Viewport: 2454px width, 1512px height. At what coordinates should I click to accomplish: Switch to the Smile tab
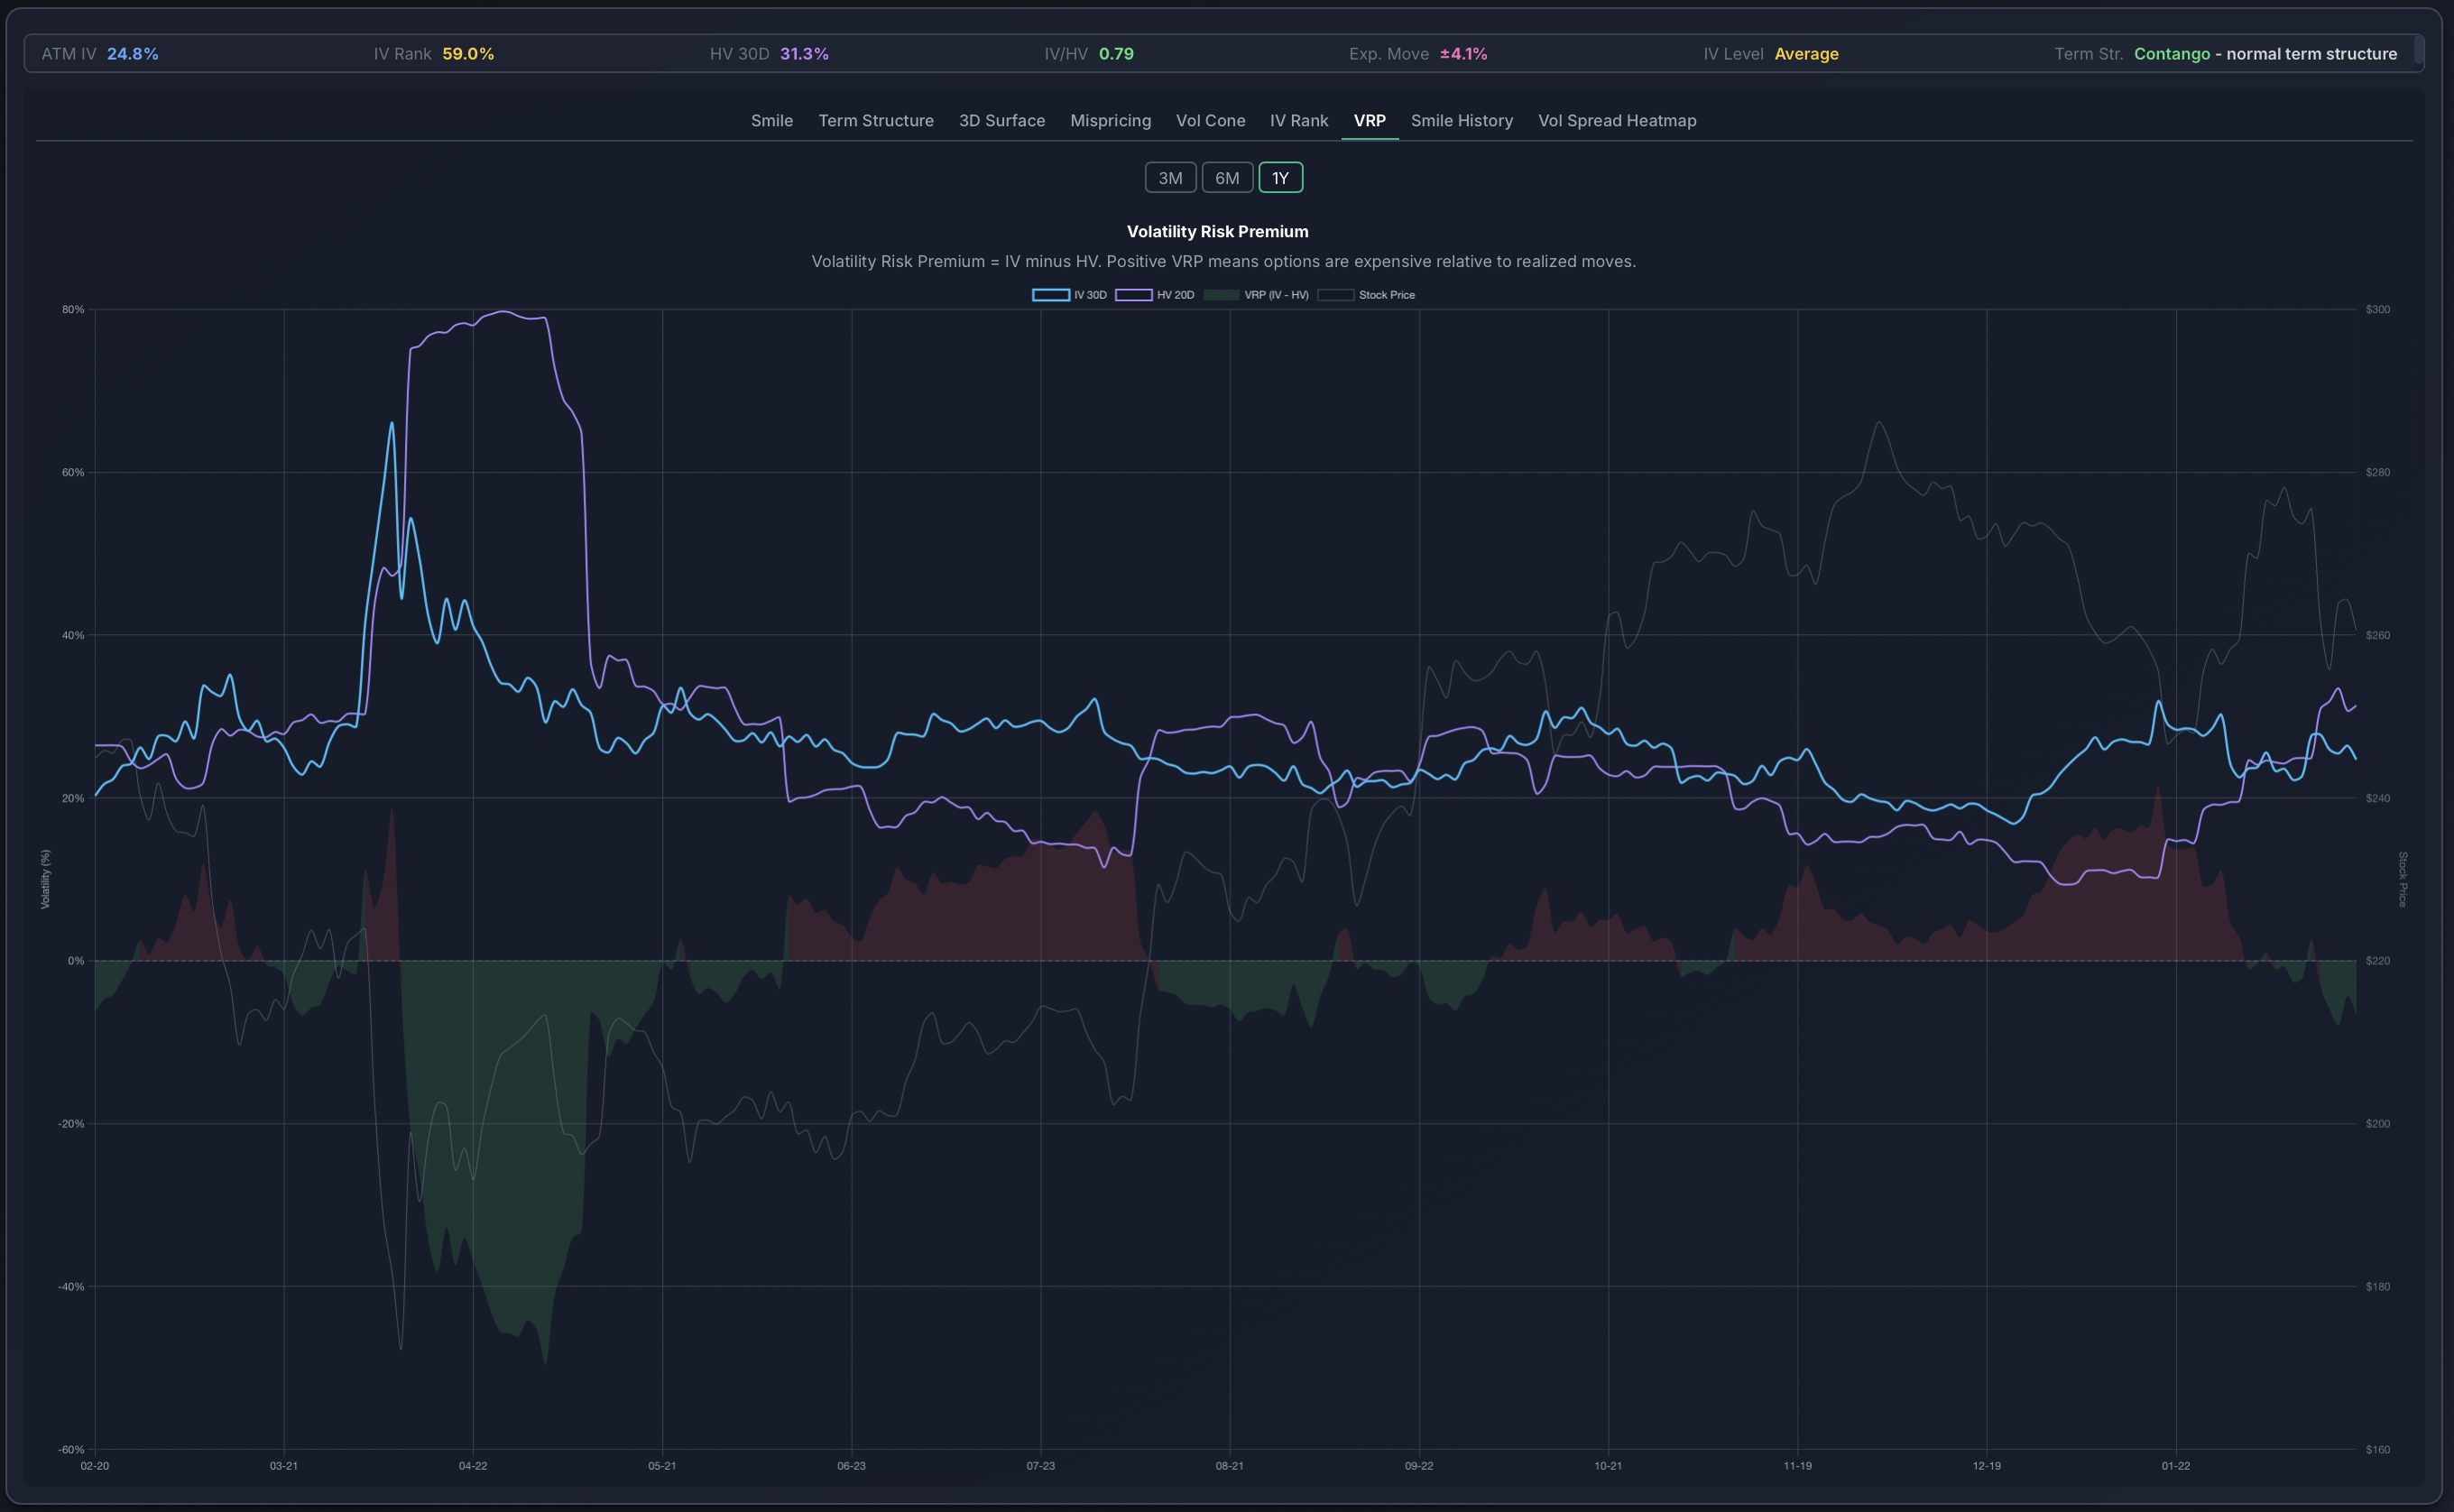click(772, 120)
